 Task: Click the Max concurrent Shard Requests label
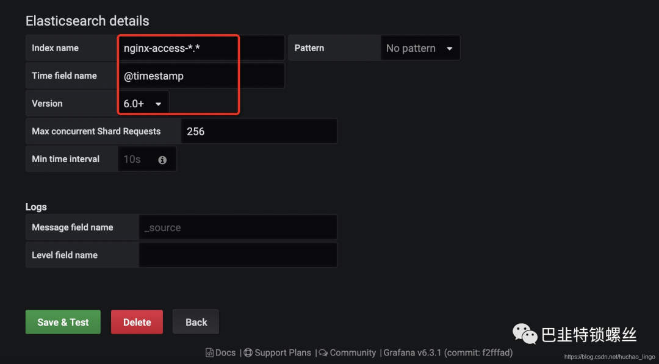[96, 131]
